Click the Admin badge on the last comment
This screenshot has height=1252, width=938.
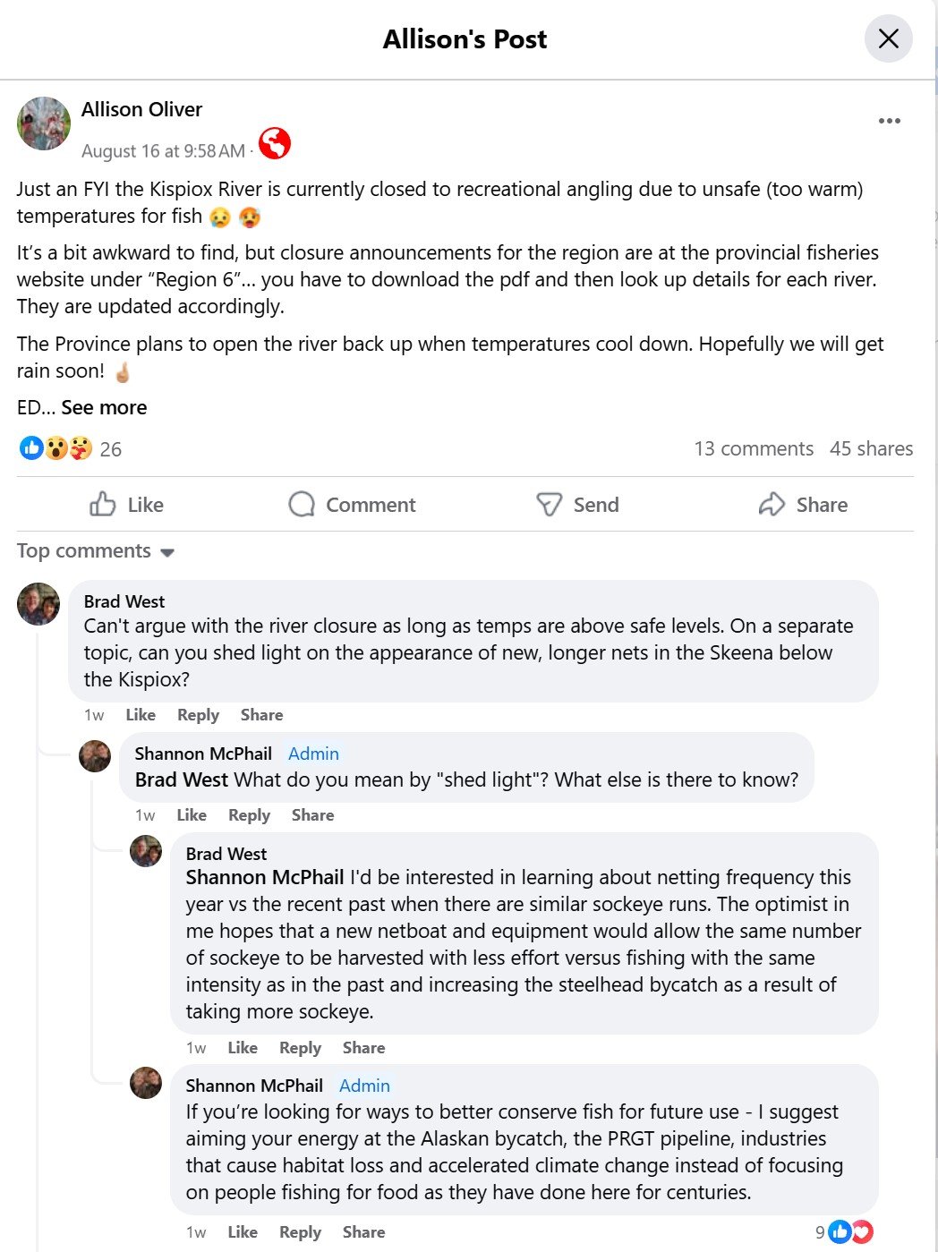click(x=364, y=1086)
